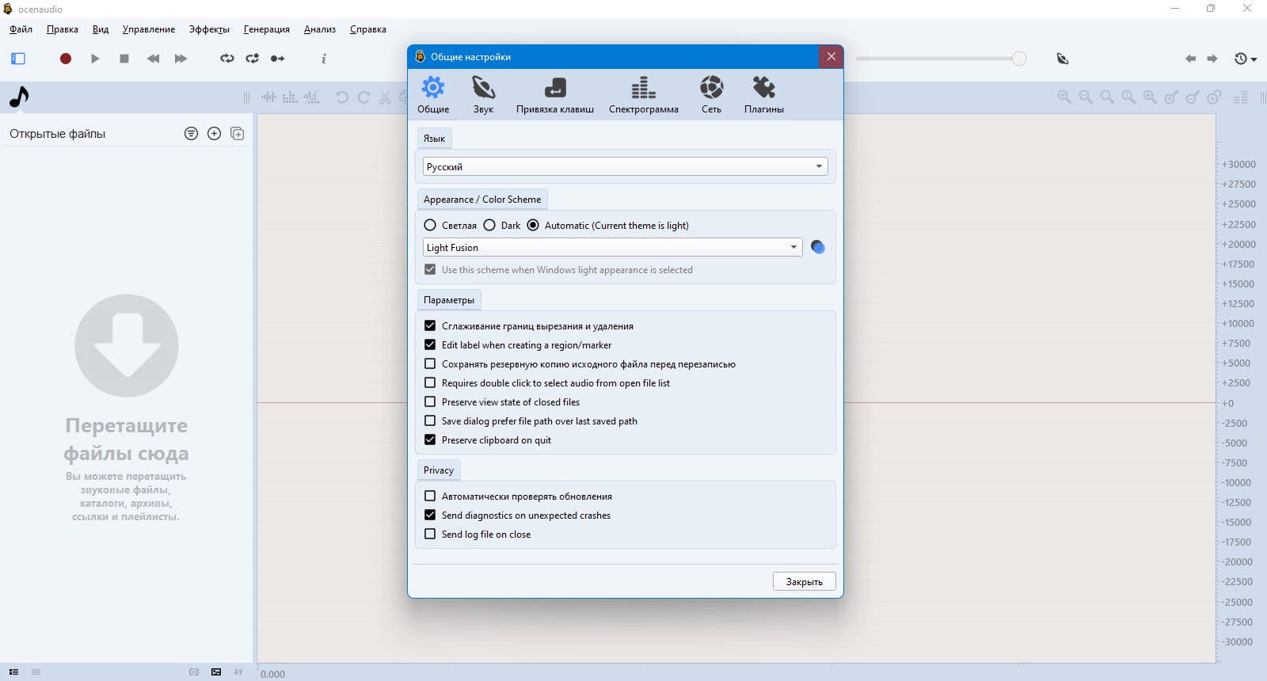Open the Плагины tab

click(764, 94)
